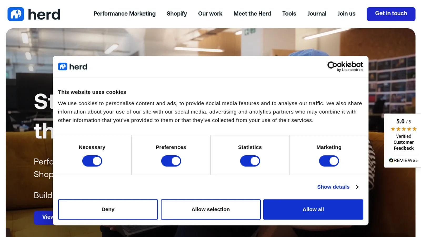Click the five-star rating in reviews widget
Image resolution: width=421 pixels, height=237 pixels.
(404, 129)
